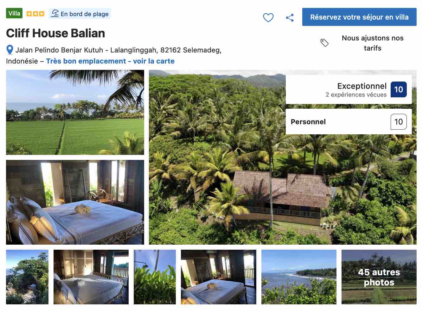Open sharing options via the share icon
The height and width of the screenshot is (311, 422).
pyautogui.click(x=289, y=18)
